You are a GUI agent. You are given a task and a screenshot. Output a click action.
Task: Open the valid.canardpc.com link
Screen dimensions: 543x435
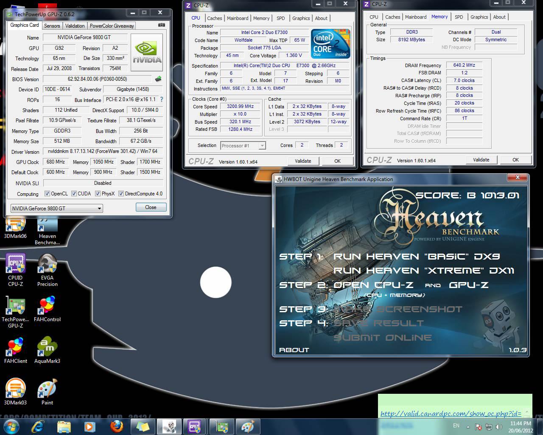(451, 413)
